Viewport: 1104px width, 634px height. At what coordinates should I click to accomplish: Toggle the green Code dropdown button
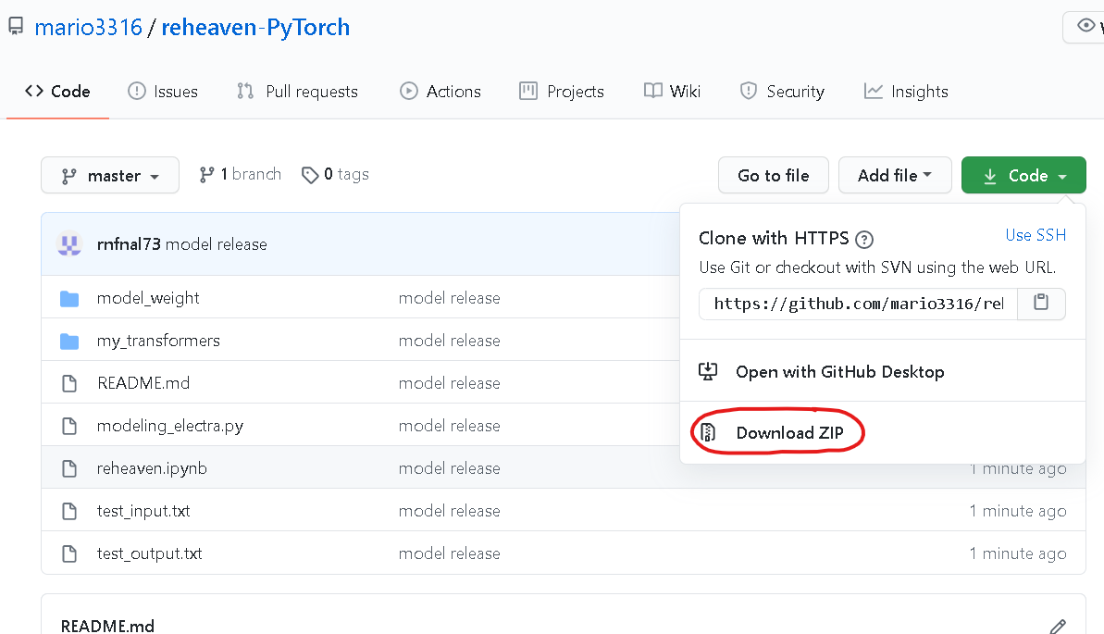click(x=1023, y=176)
